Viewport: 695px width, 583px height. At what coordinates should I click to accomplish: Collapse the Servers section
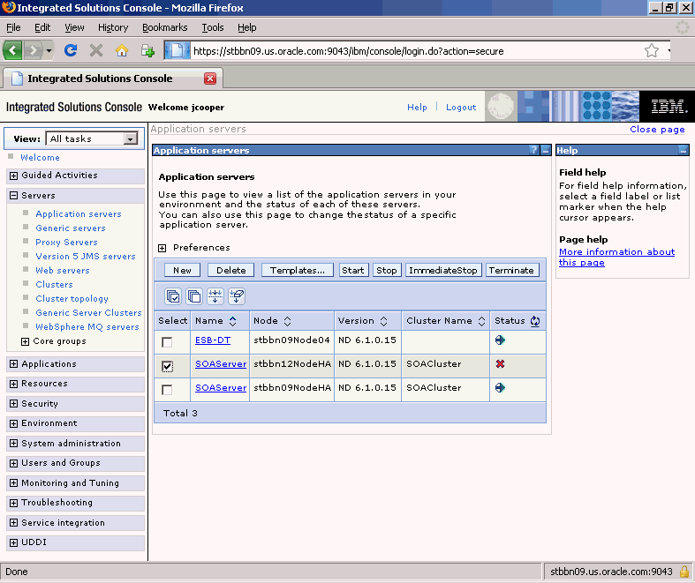click(x=14, y=196)
